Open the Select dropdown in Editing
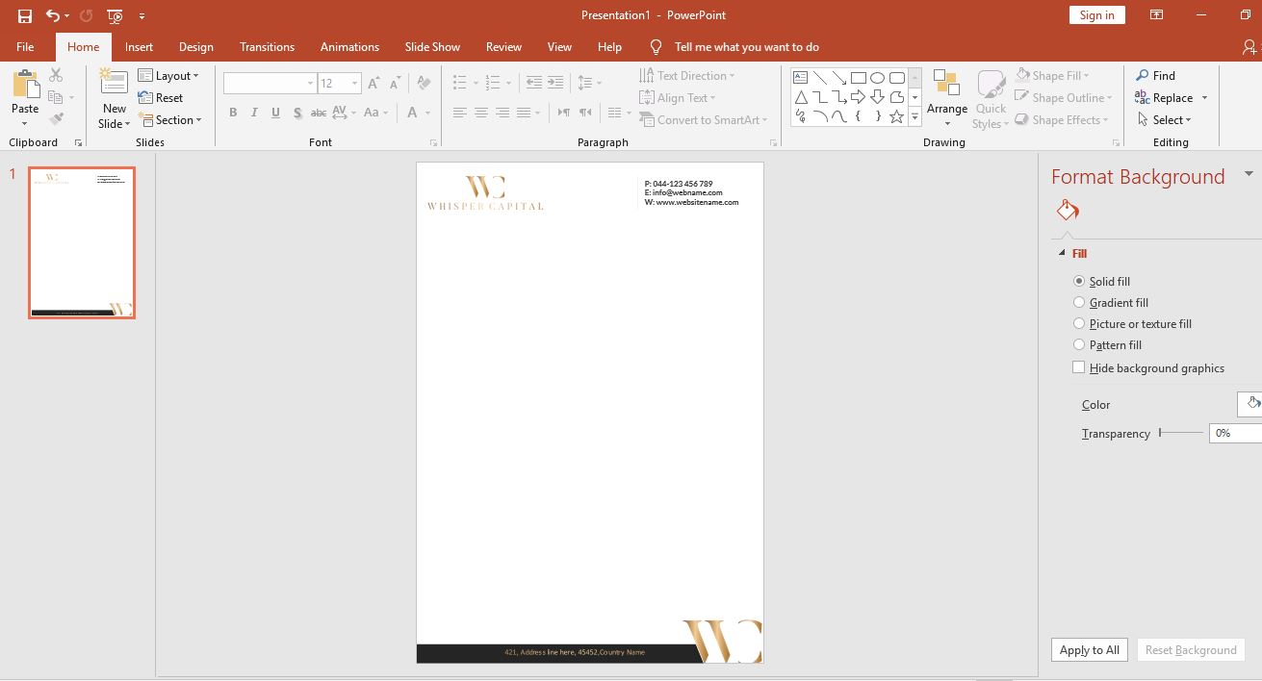Viewport: 1262px width, 681px height. click(1164, 120)
